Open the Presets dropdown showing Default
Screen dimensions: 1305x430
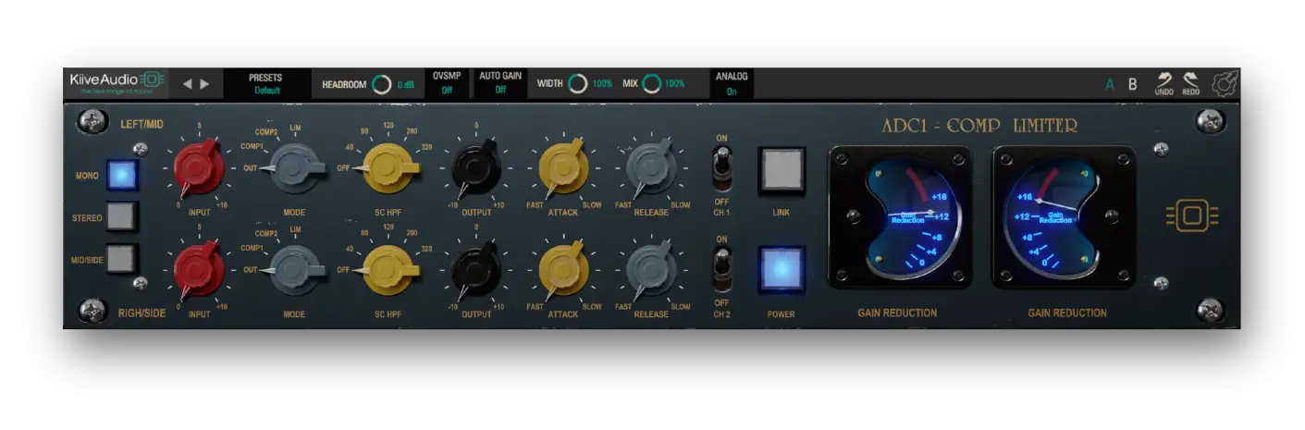coord(266,84)
